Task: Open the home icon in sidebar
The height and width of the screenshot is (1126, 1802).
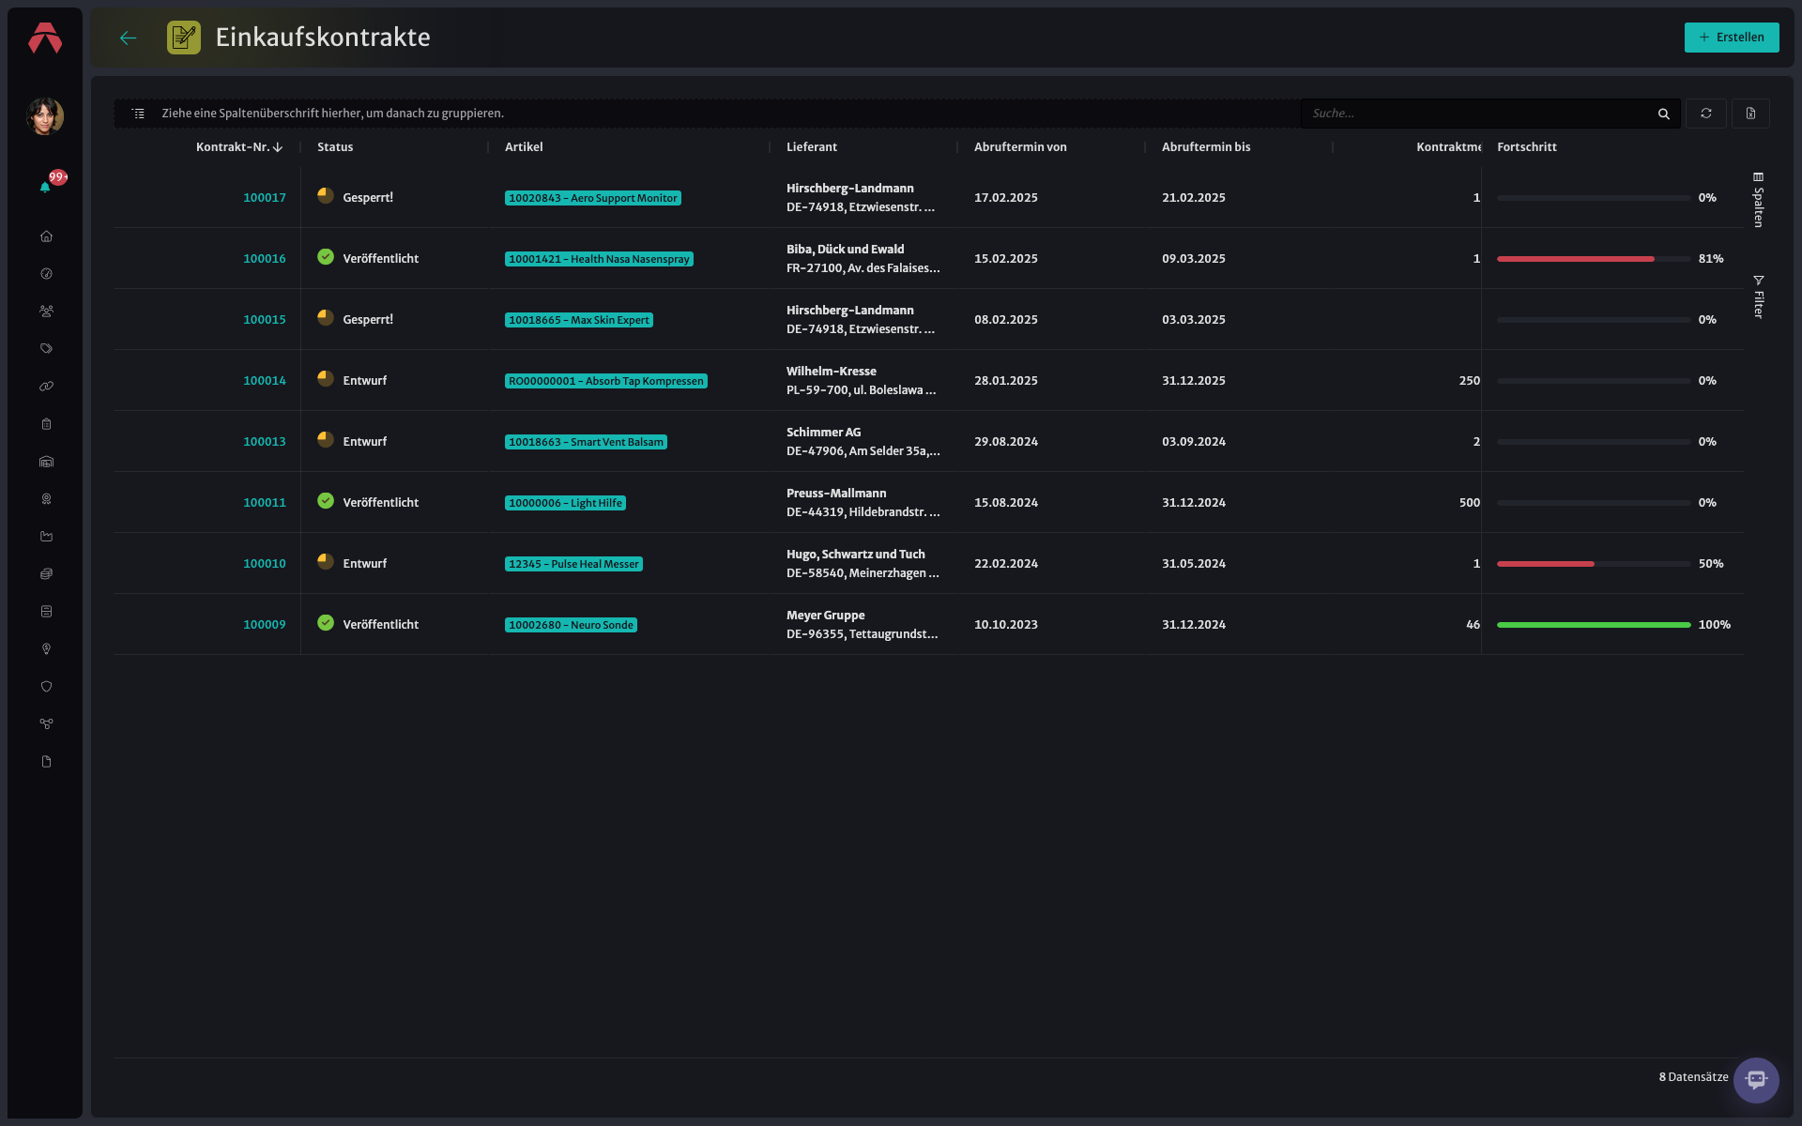Action: pyautogui.click(x=46, y=236)
